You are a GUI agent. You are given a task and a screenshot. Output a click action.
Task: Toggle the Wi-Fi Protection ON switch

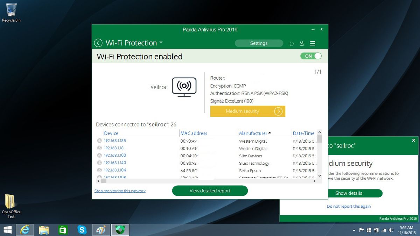pos(311,56)
